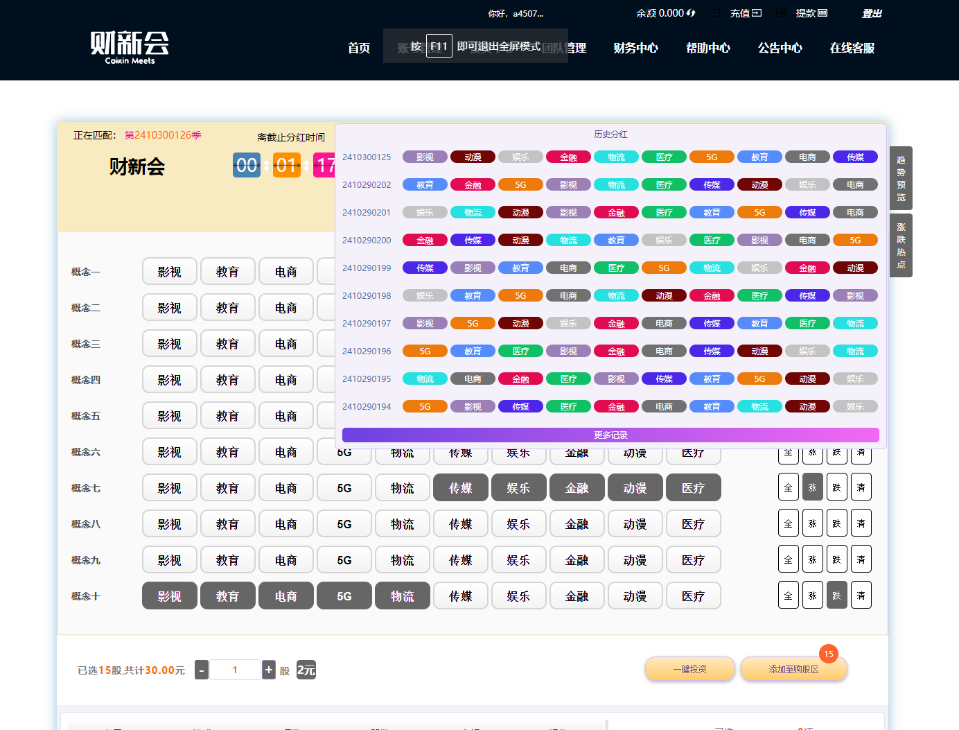
Task: Click the 2元 unit price tag
Action: pyautogui.click(x=306, y=670)
